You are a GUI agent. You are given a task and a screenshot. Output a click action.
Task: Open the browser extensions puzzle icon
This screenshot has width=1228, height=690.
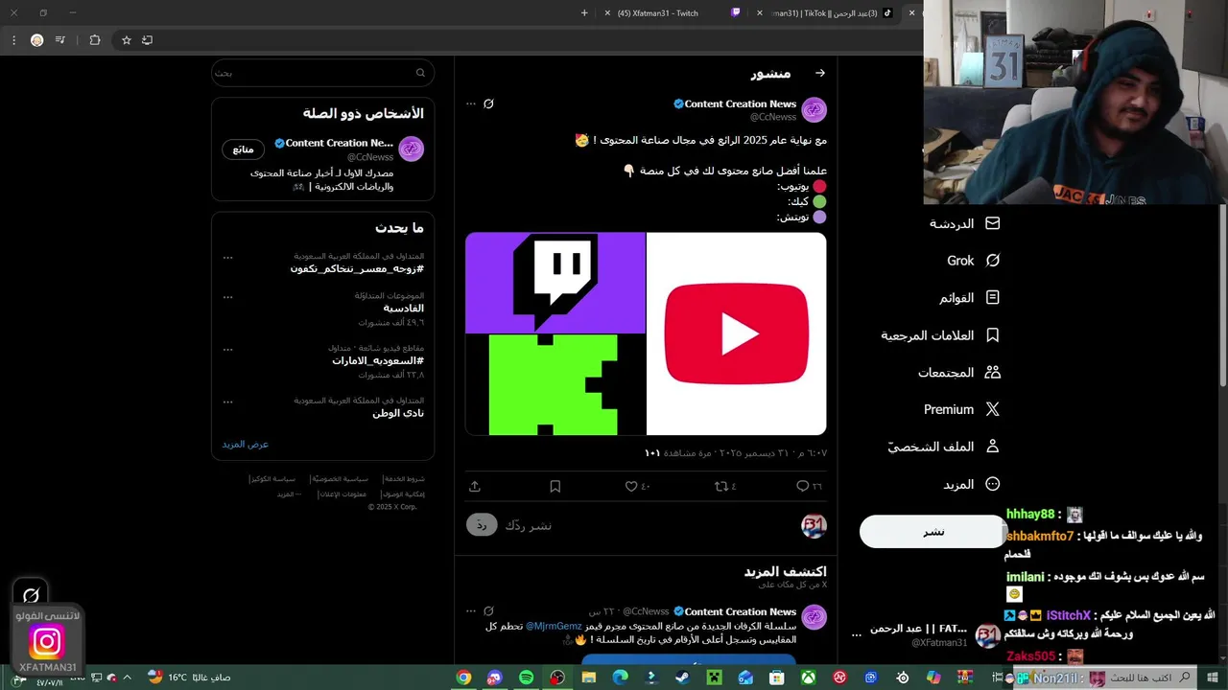(94, 40)
